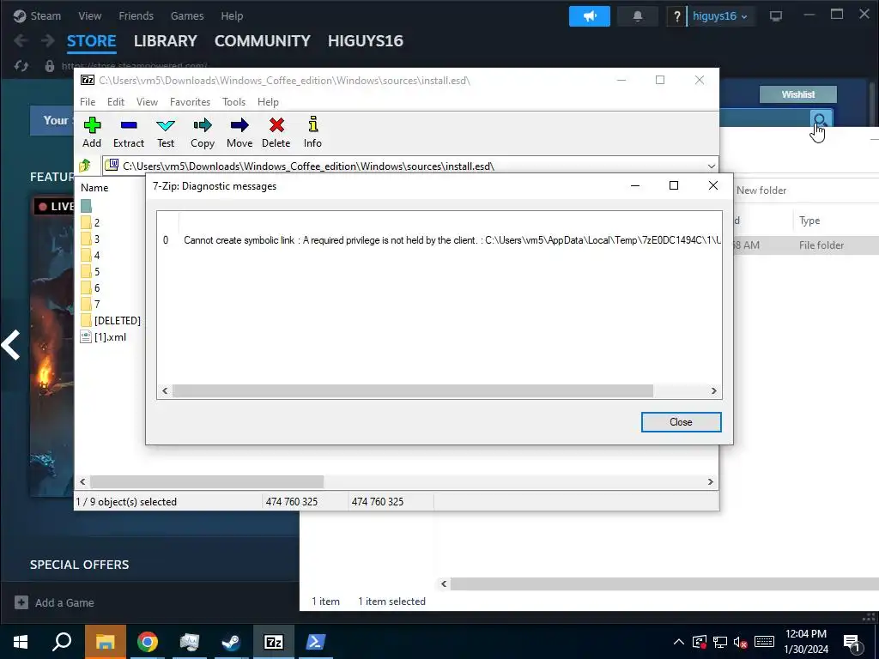Open the Favorites menu in 7-Zip
879x659 pixels.
point(190,102)
